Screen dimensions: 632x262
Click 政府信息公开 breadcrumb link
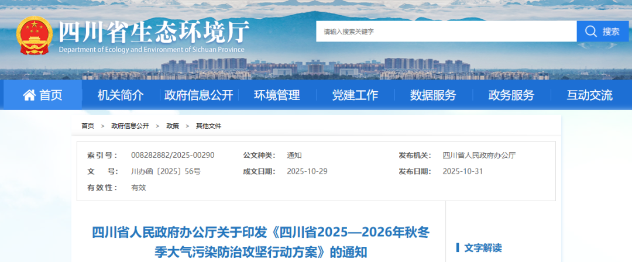[130, 126]
